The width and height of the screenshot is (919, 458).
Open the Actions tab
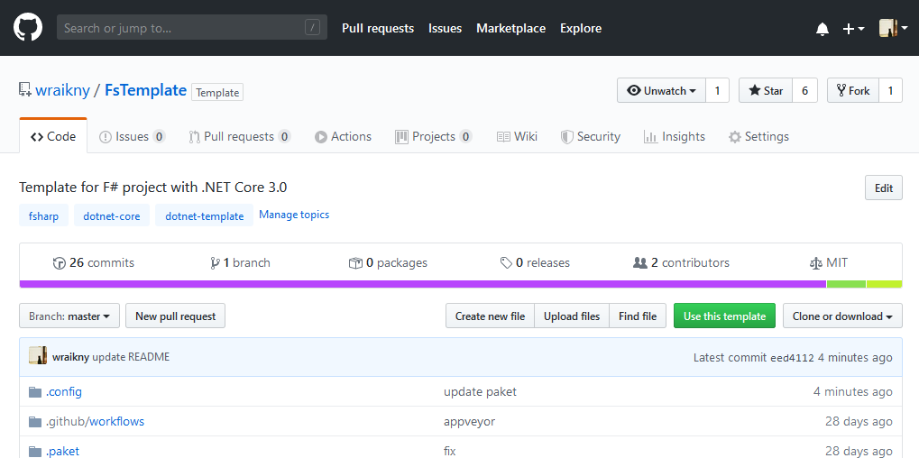tap(343, 136)
